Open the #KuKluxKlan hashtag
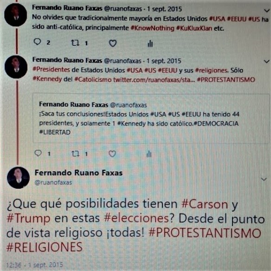The width and height of the screenshot is (271, 271). coord(194,28)
